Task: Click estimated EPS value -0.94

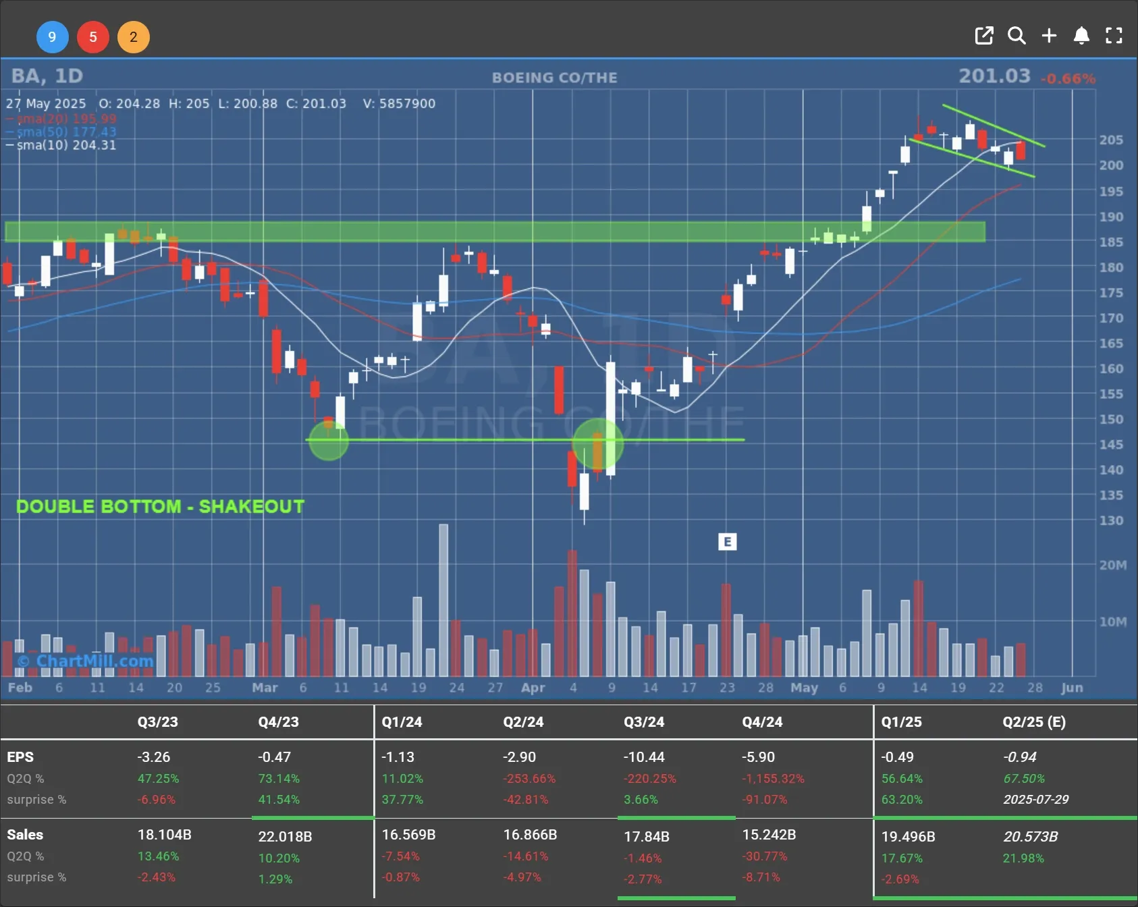Action: [x=1020, y=757]
